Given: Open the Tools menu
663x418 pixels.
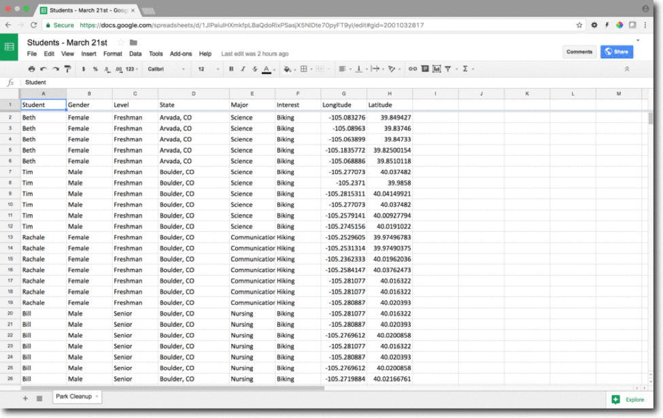Looking at the screenshot, I should point(156,54).
